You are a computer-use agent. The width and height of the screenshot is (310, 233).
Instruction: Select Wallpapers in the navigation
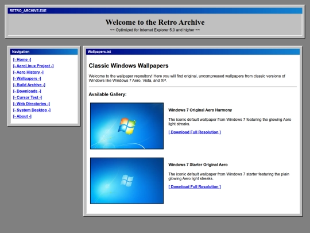pyautogui.click(x=27, y=79)
